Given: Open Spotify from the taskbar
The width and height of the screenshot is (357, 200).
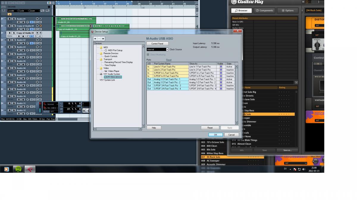Looking at the screenshot, I should click(x=18, y=169).
